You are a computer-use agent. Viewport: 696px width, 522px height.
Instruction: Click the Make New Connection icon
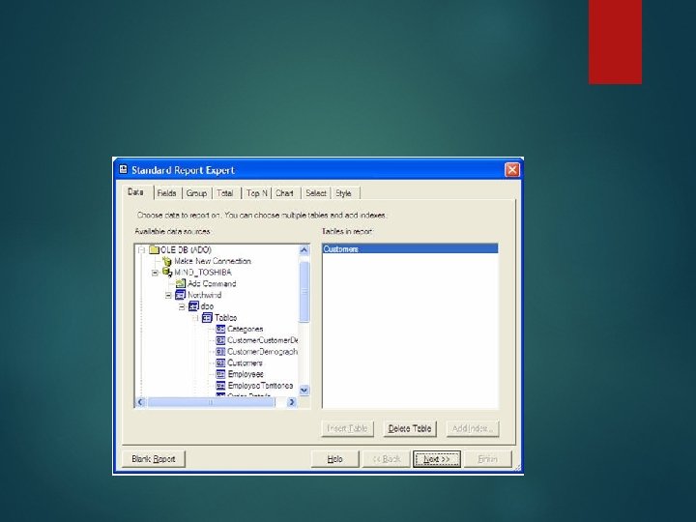point(167,261)
